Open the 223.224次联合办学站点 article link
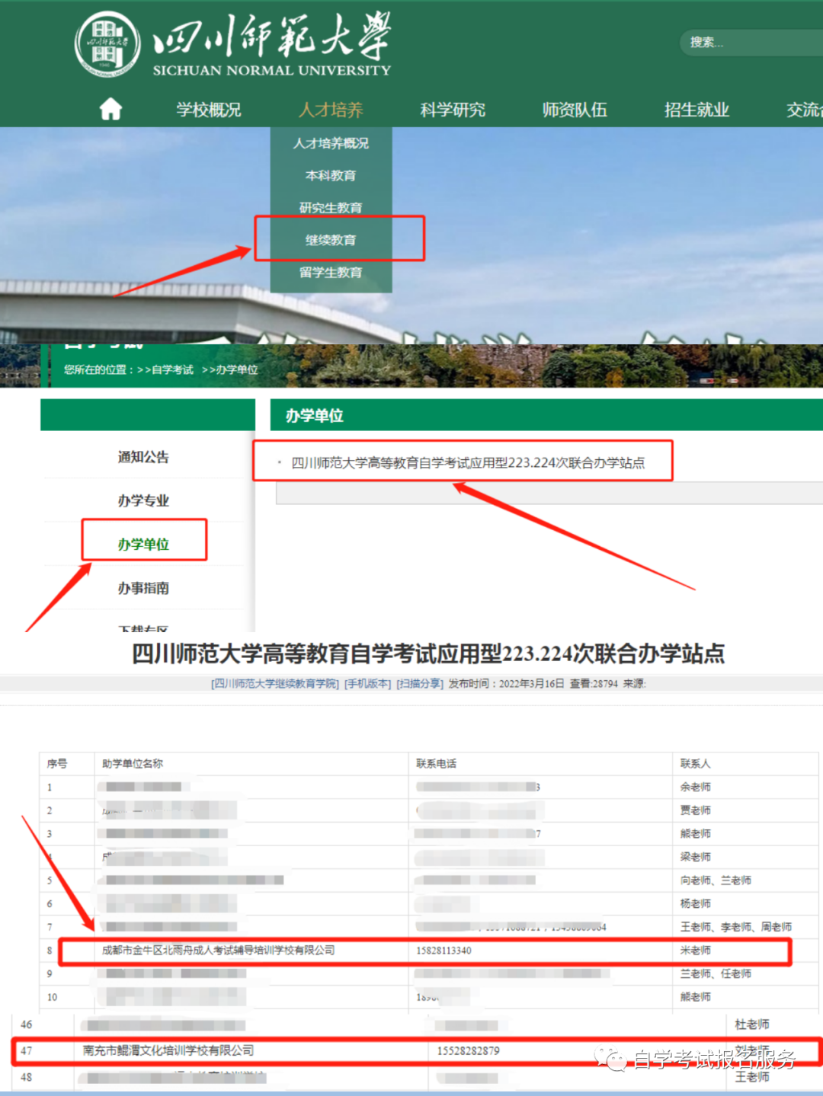Viewport: 823px width, 1096px height. click(468, 462)
